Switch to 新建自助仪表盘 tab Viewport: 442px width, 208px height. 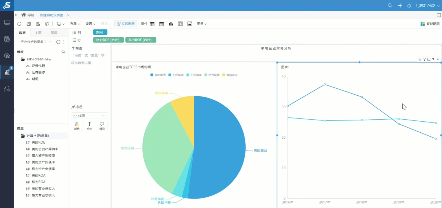pos(51,15)
